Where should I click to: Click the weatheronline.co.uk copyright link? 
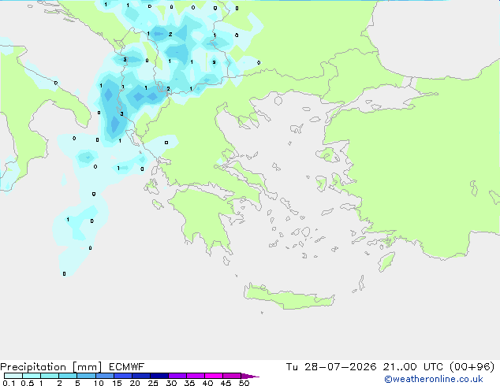coord(434,379)
